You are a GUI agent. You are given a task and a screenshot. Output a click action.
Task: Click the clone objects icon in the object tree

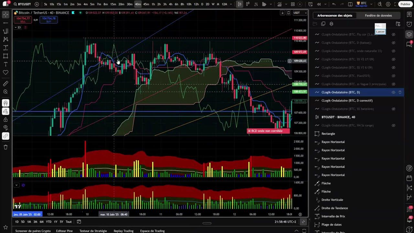(323, 24)
